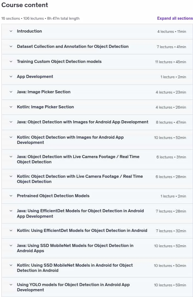This screenshot has height=297, width=193.
Task: Click Java: Using EfficientDet Models section title
Action: (80, 214)
